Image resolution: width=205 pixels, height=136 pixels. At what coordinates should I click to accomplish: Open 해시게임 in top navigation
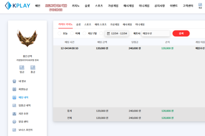(x=129, y=6)
